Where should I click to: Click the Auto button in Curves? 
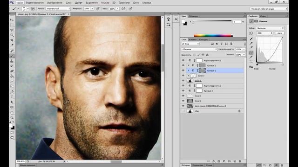279,33
